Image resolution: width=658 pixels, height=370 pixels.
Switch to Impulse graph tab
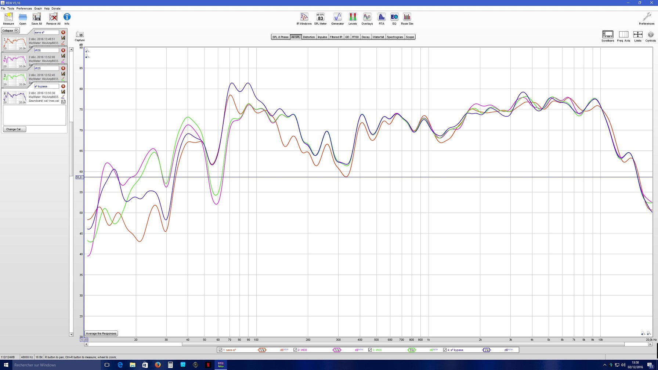322,37
